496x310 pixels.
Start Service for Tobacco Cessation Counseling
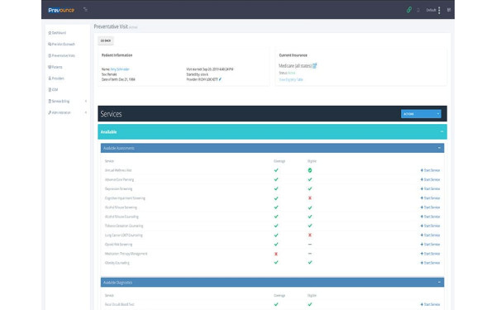coord(430,226)
